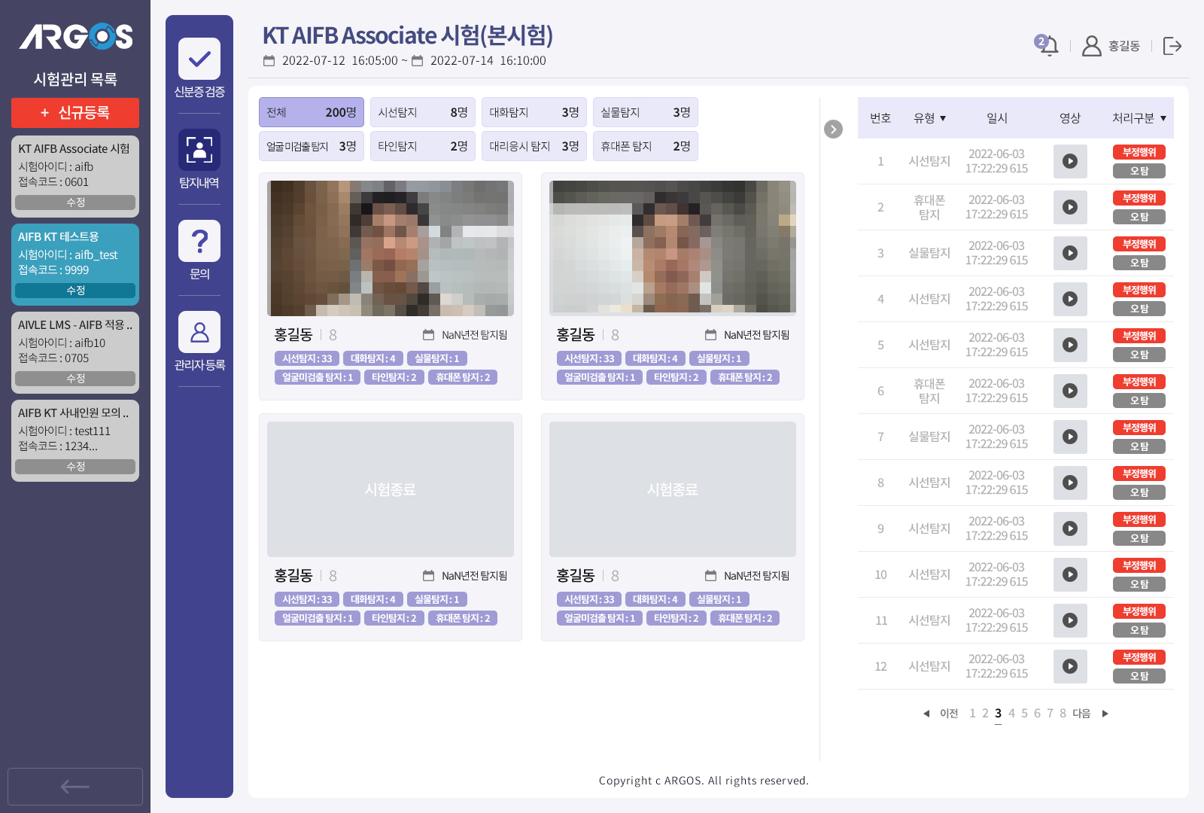Collapse the detection list panel chevron
The width and height of the screenshot is (1204, 813).
coord(833,129)
